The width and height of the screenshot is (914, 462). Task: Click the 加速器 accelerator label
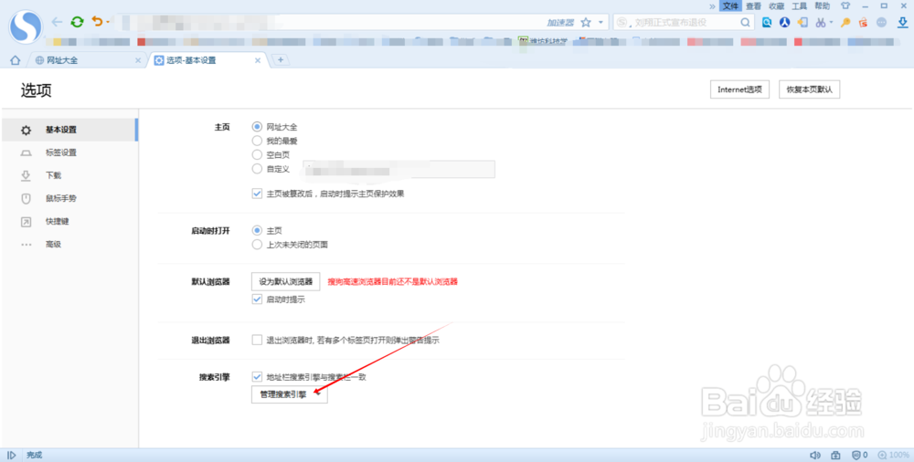[559, 22]
